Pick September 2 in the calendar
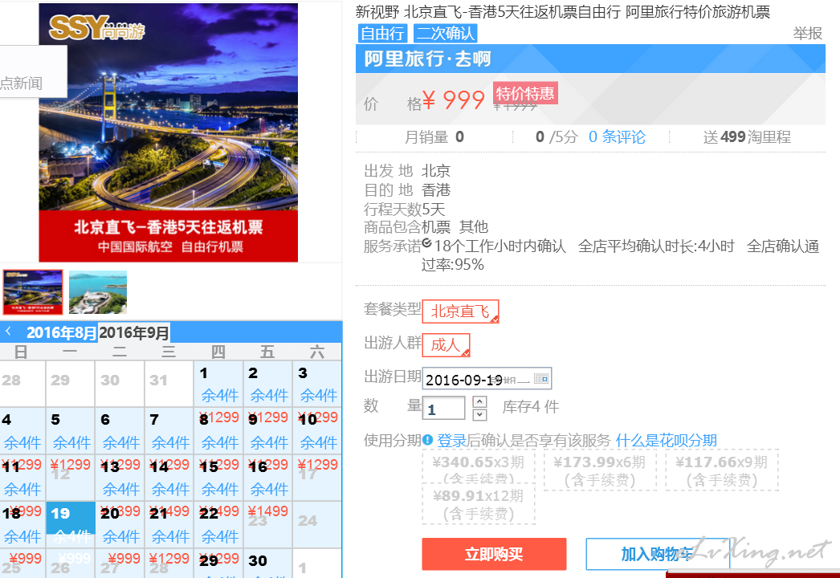Viewport: 840px width, 578px height. (267, 384)
